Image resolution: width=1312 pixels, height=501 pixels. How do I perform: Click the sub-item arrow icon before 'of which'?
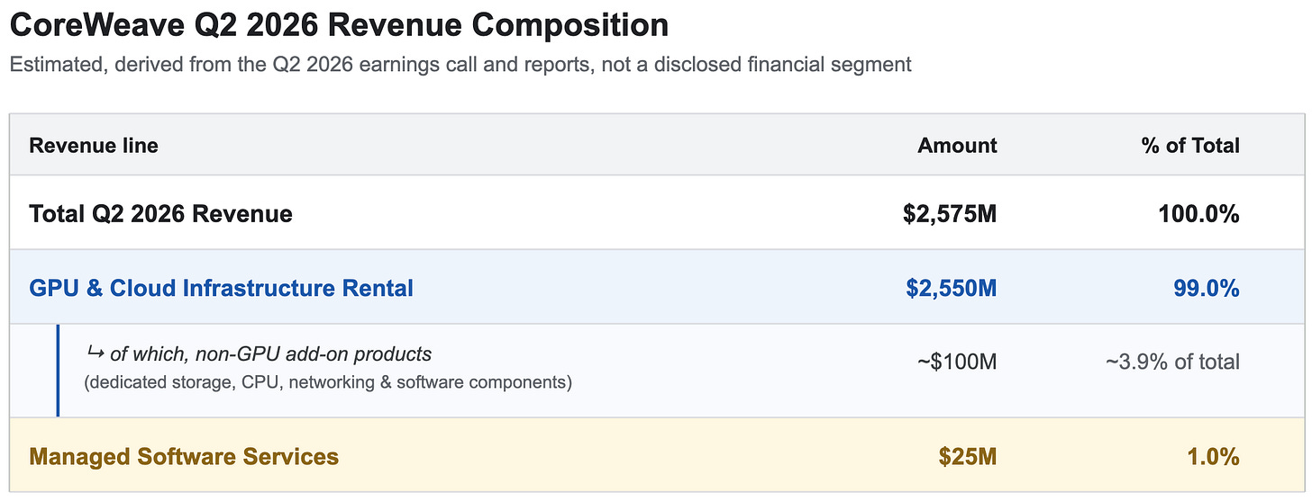95,353
